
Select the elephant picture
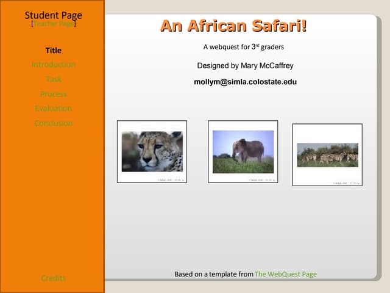click(243, 151)
